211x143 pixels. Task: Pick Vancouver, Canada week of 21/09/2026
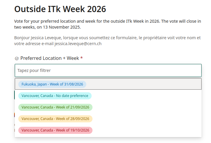point(55,107)
